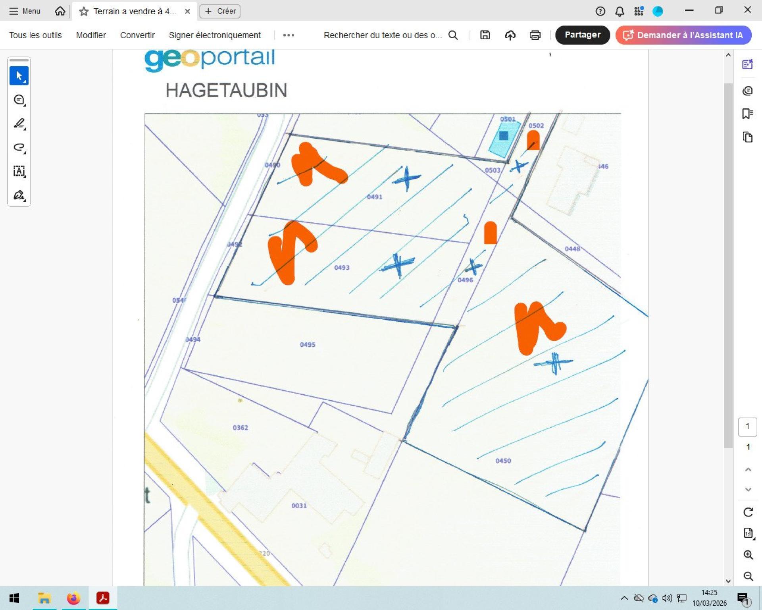762x610 pixels.
Task: Print the PDF document
Action: (535, 35)
